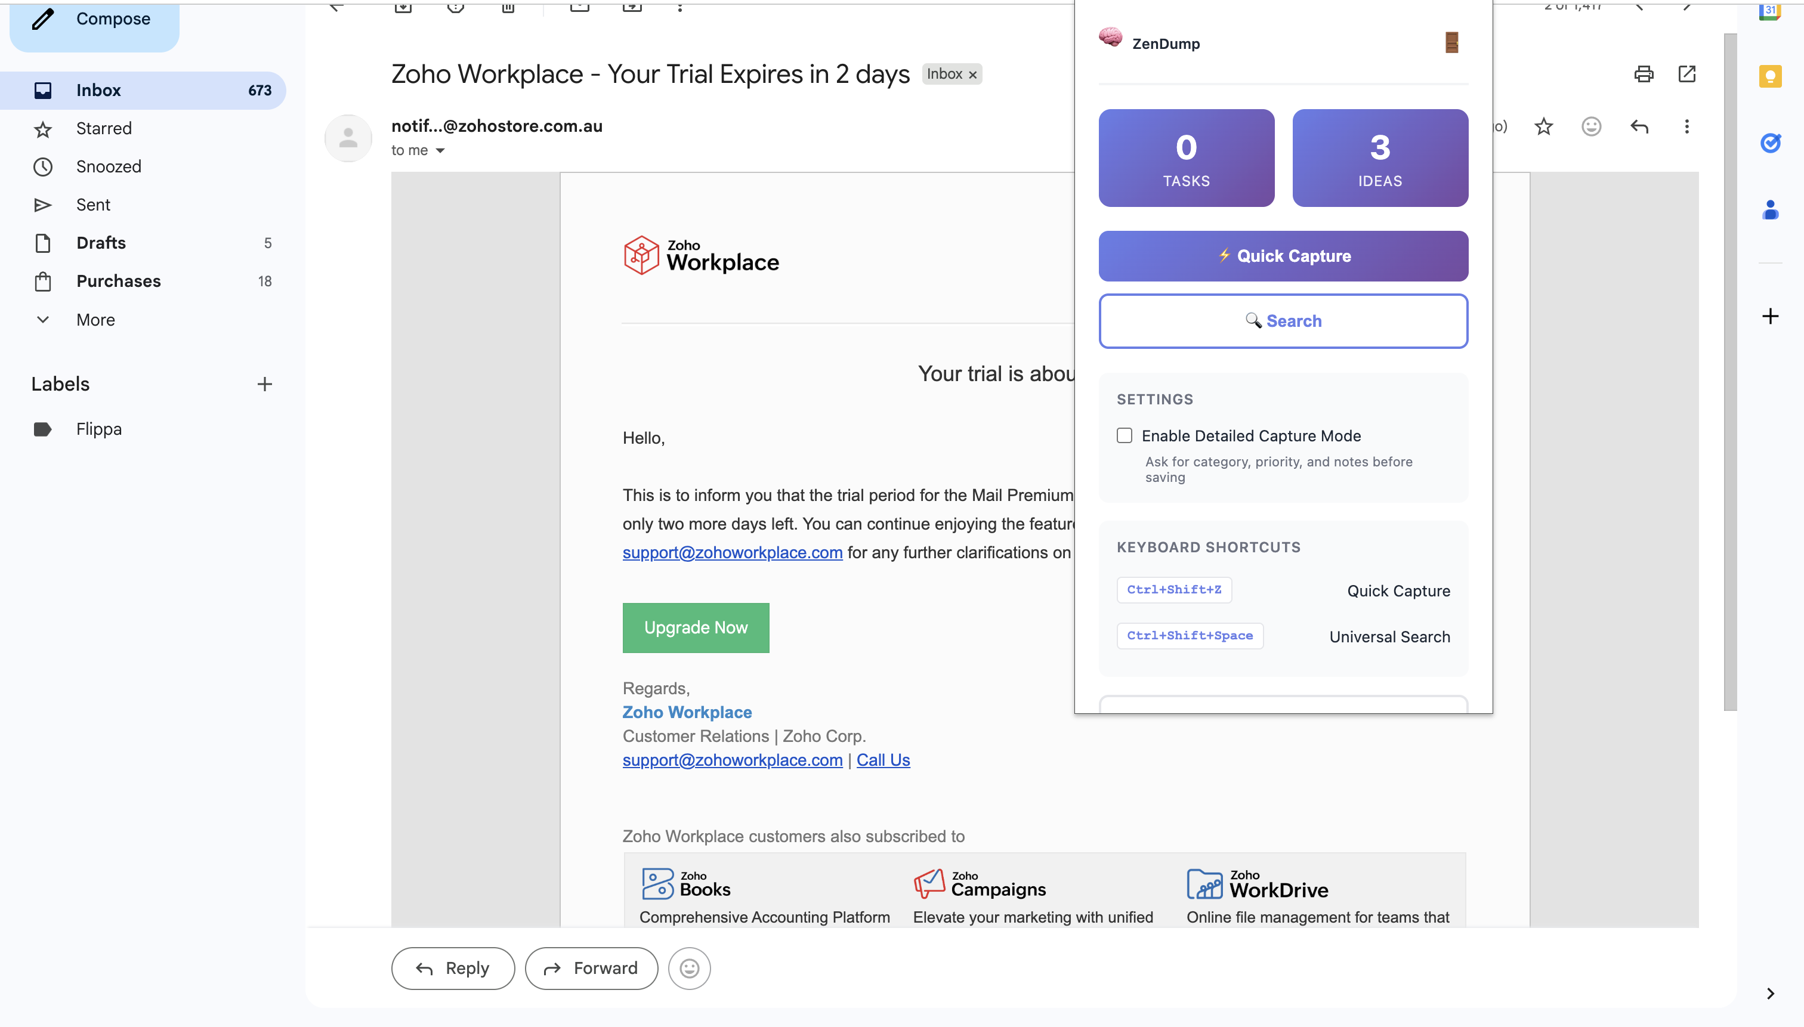Click the green Upgrade Now button
The height and width of the screenshot is (1027, 1804).
(x=695, y=627)
